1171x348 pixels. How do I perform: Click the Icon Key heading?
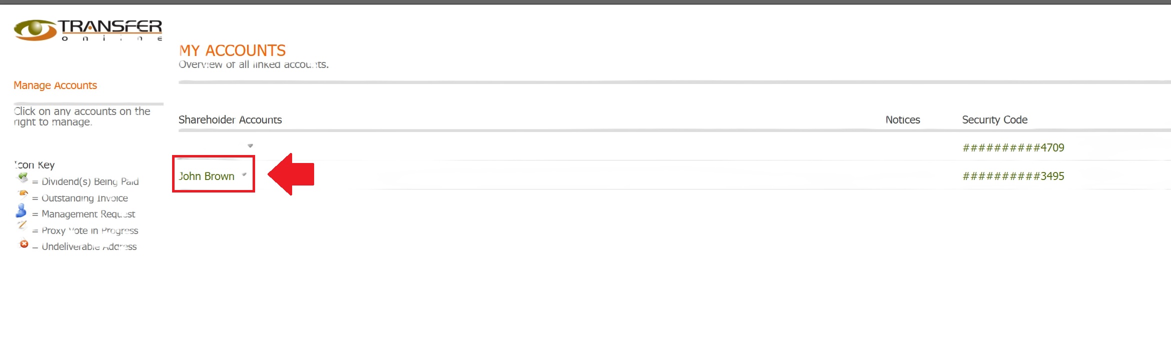(35, 165)
